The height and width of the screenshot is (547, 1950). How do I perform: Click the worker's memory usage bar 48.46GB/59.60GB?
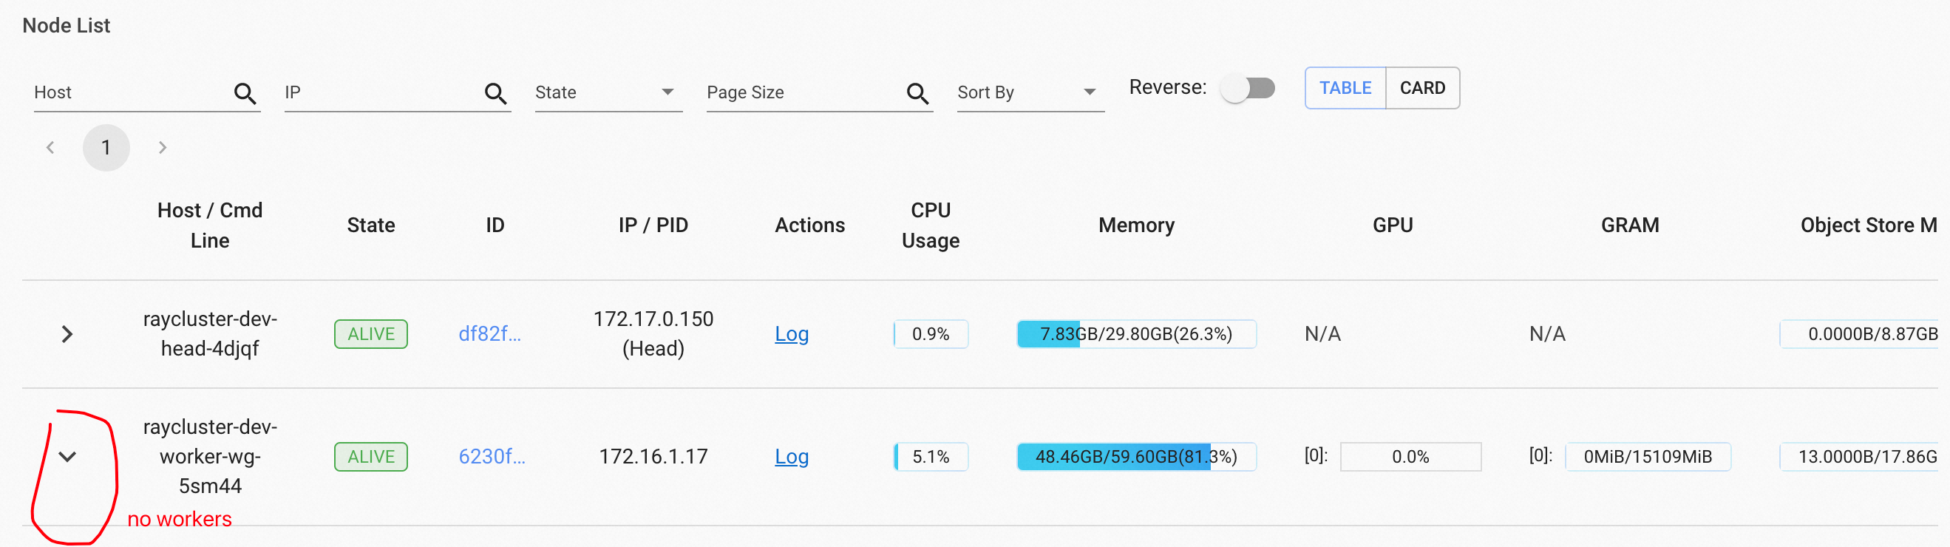point(1135,456)
